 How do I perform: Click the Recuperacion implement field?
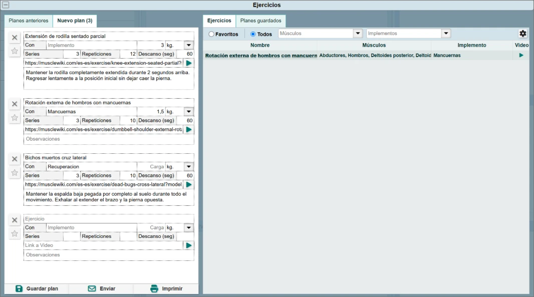92,167
